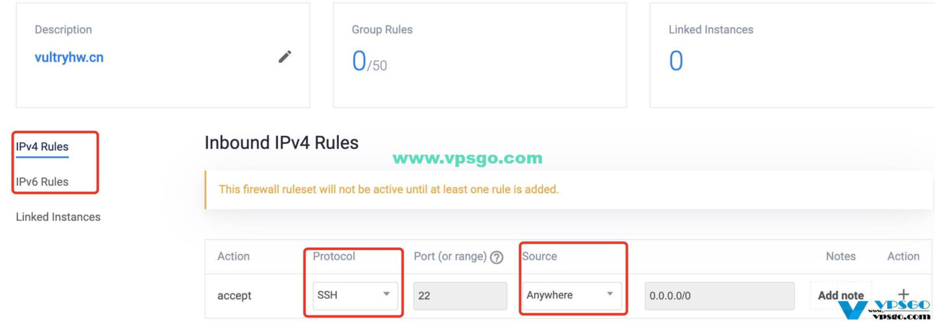Click the Protocol dropdown arrow
The width and height of the screenshot is (935, 322).
tap(386, 294)
